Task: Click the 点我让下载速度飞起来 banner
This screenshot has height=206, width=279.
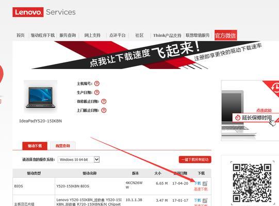Action: tap(146, 55)
